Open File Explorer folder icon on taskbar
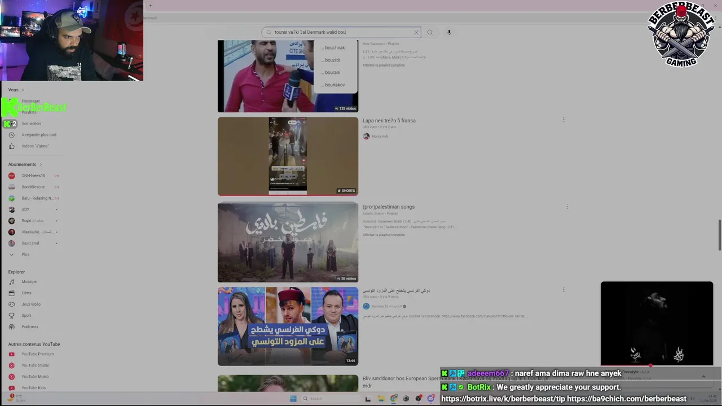722x406 pixels. click(381, 399)
